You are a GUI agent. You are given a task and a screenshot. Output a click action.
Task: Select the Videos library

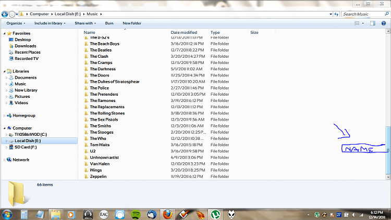[x=21, y=103]
